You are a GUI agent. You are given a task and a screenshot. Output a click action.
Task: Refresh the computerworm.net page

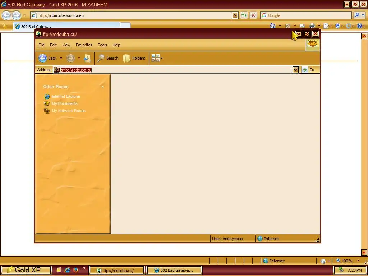coord(244,15)
